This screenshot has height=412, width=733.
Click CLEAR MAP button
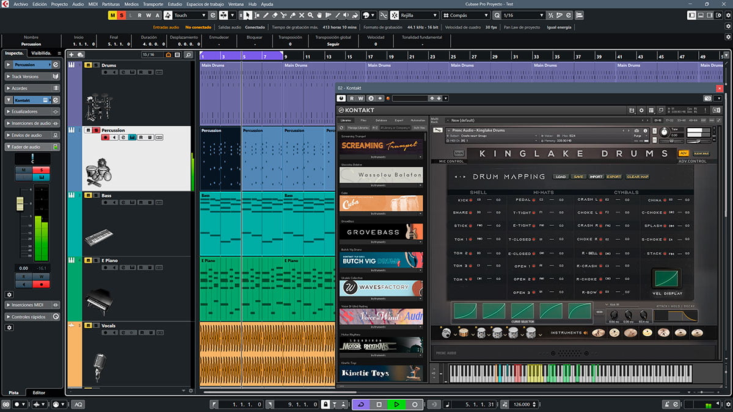[638, 176]
